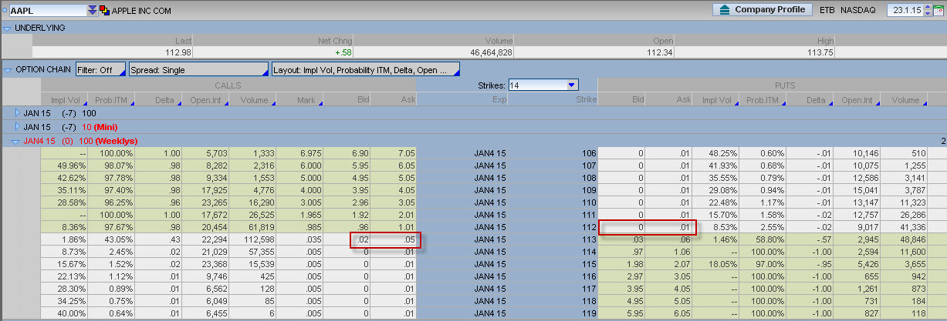Screen dimensions: 947x321
Task: Open the Filter: Off dropdown
Action: pyautogui.click(x=100, y=69)
